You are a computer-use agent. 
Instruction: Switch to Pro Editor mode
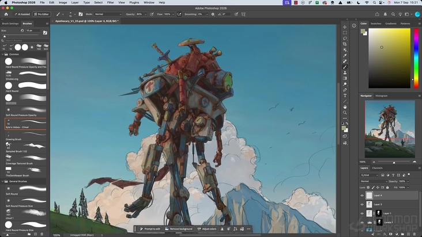41,14
